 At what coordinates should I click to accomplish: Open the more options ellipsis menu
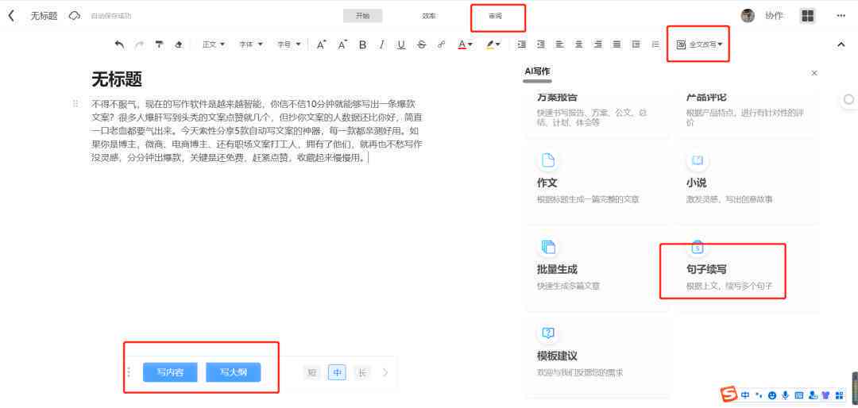pos(841,16)
